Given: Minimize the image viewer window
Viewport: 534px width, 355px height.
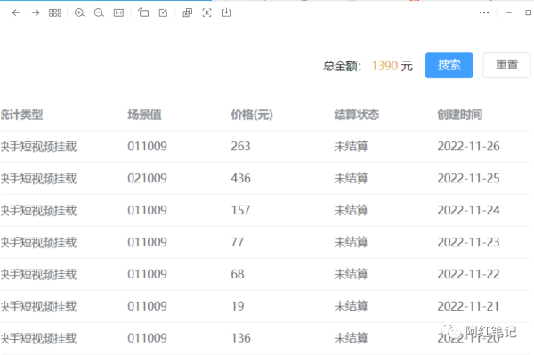Looking at the screenshot, I should [x=509, y=13].
